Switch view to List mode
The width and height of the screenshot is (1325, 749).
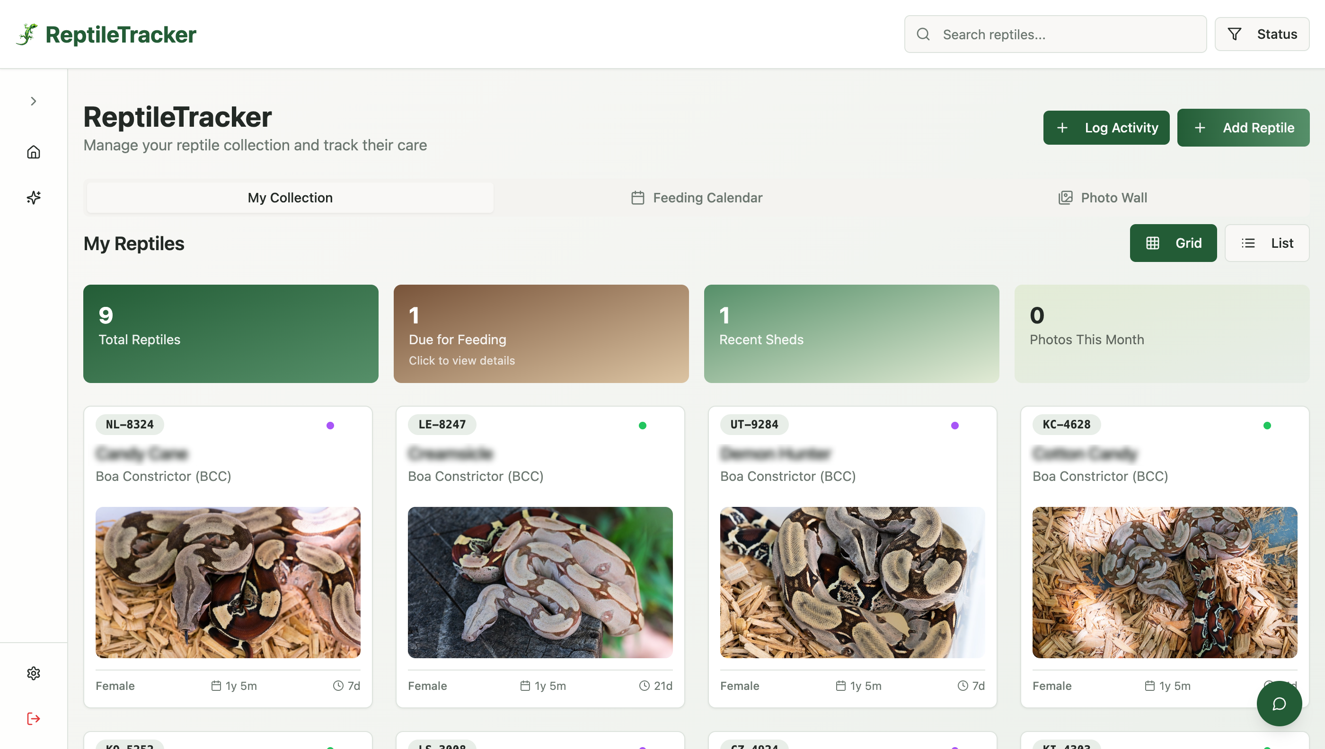coord(1267,243)
